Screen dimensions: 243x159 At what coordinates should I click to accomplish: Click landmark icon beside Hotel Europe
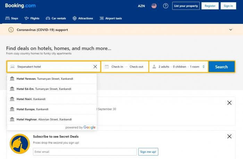click(12, 109)
